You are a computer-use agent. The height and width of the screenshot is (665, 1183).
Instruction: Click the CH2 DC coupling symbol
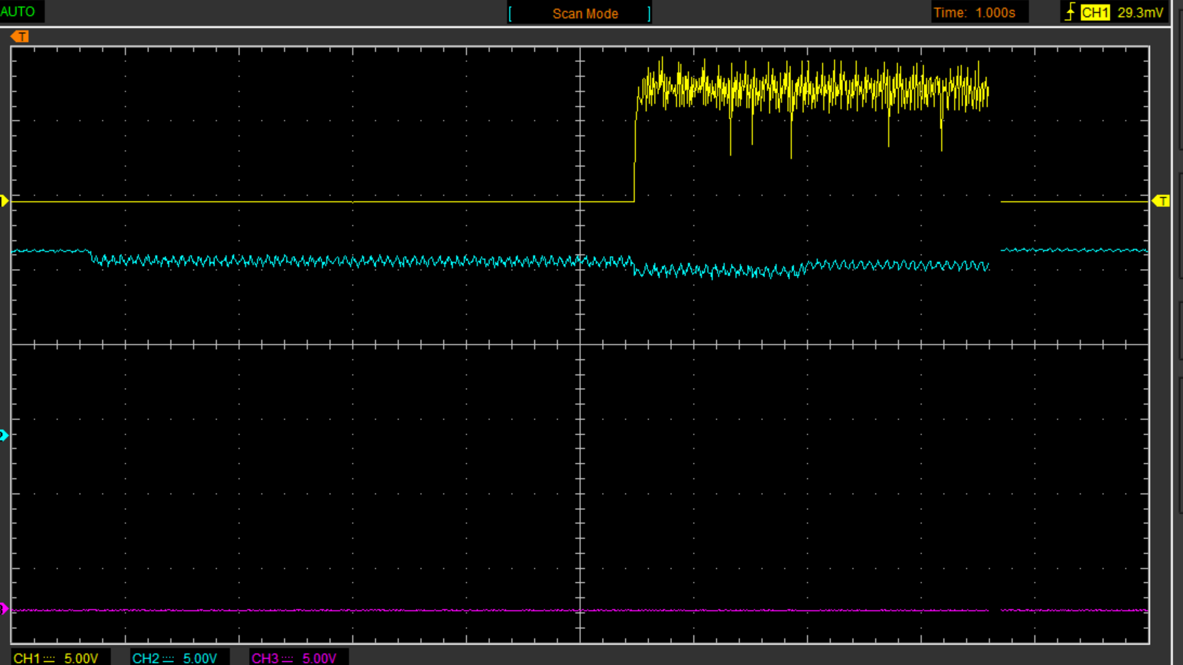pos(167,659)
